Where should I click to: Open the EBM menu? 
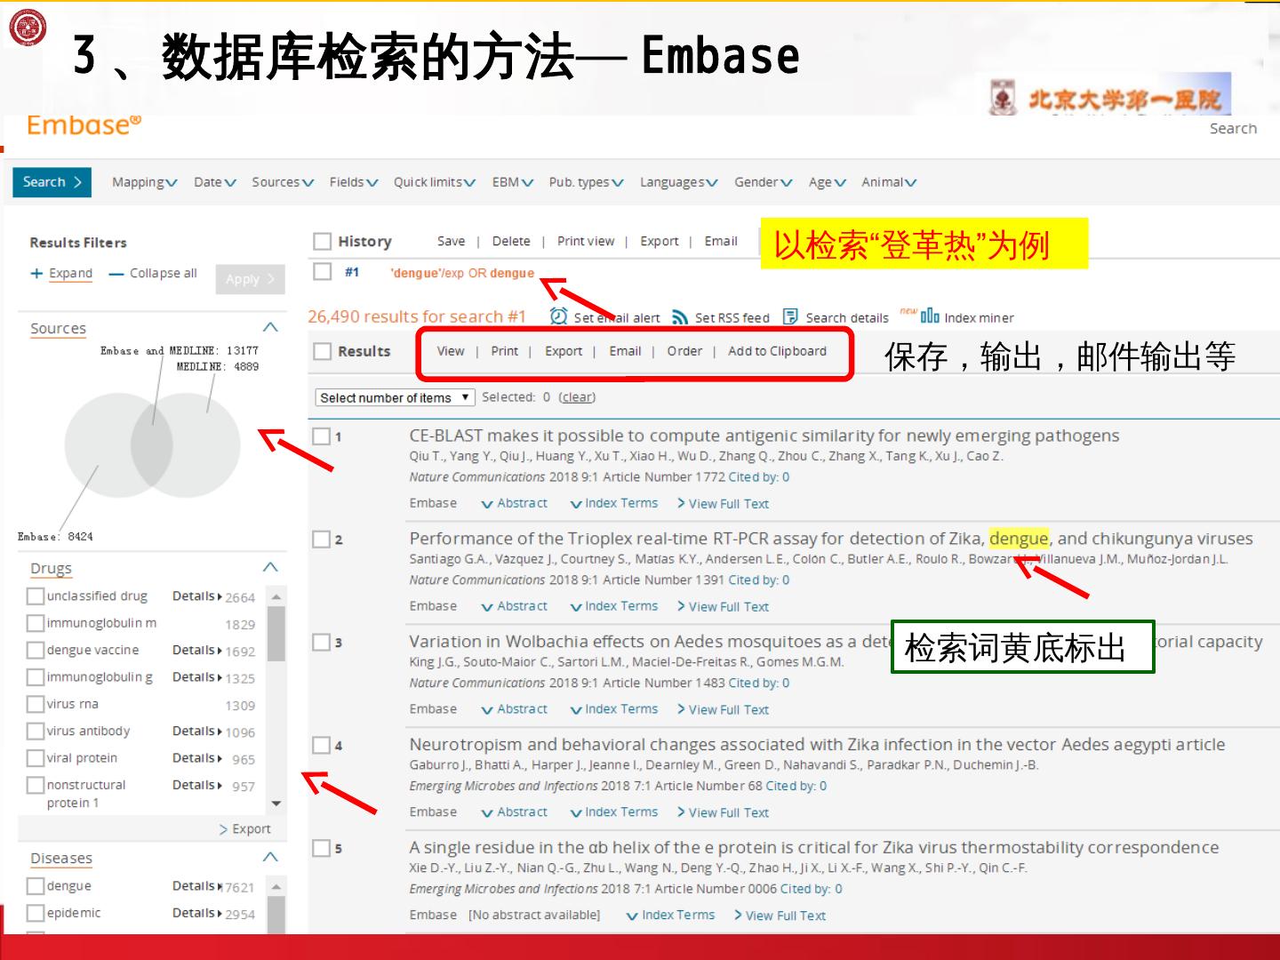(x=513, y=182)
